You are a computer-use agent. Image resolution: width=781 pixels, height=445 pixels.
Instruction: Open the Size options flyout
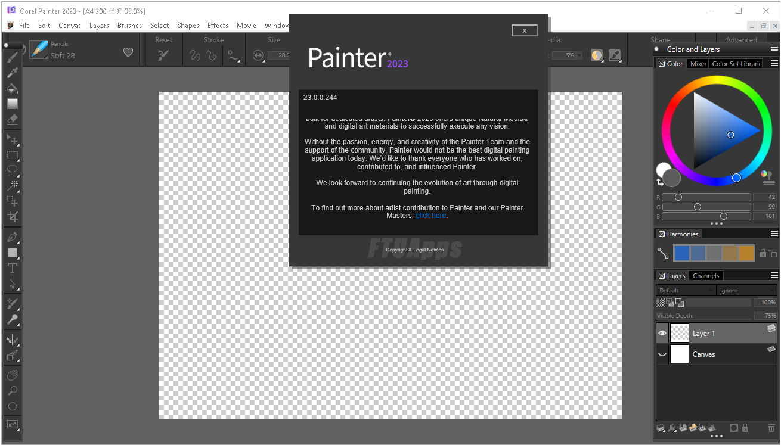[x=258, y=55]
